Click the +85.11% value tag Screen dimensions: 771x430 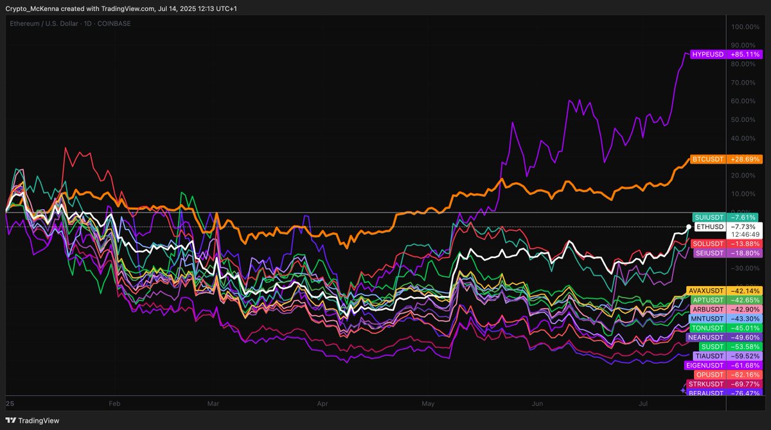click(744, 55)
